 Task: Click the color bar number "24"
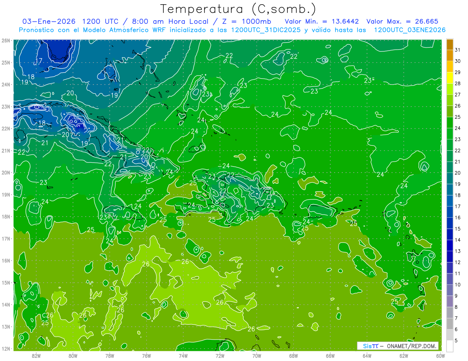[x=458, y=128]
